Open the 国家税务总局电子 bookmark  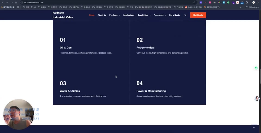[212, 7]
